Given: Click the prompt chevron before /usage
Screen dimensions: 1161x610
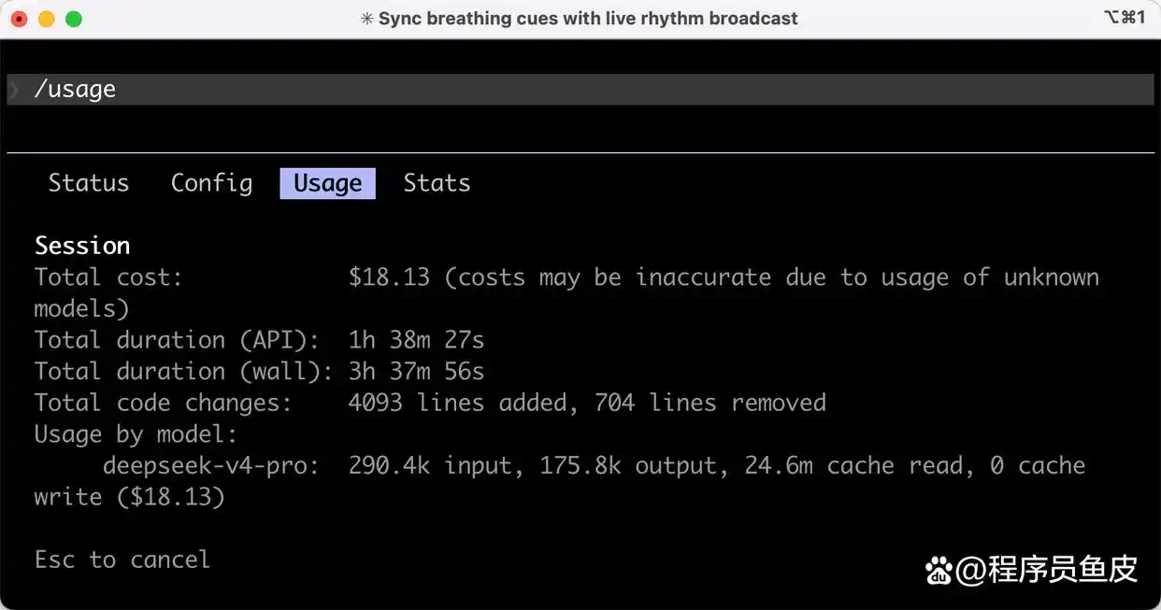Looking at the screenshot, I should coord(14,90).
